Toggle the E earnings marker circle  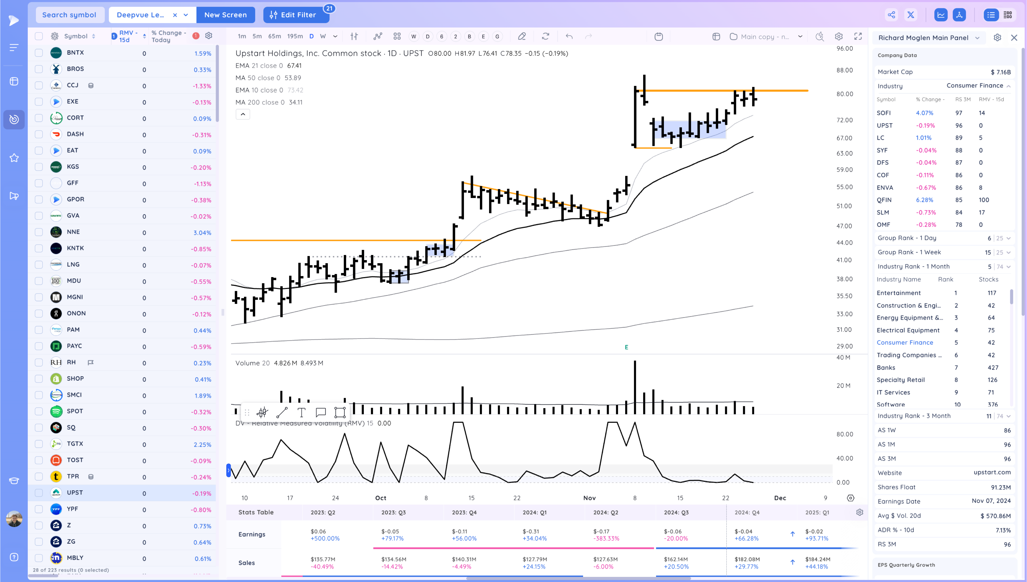click(483, 37)
